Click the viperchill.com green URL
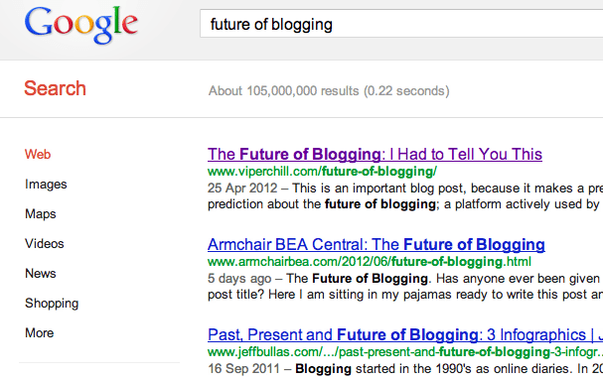Screen dimensions: 603x378 tap(322, 172)
